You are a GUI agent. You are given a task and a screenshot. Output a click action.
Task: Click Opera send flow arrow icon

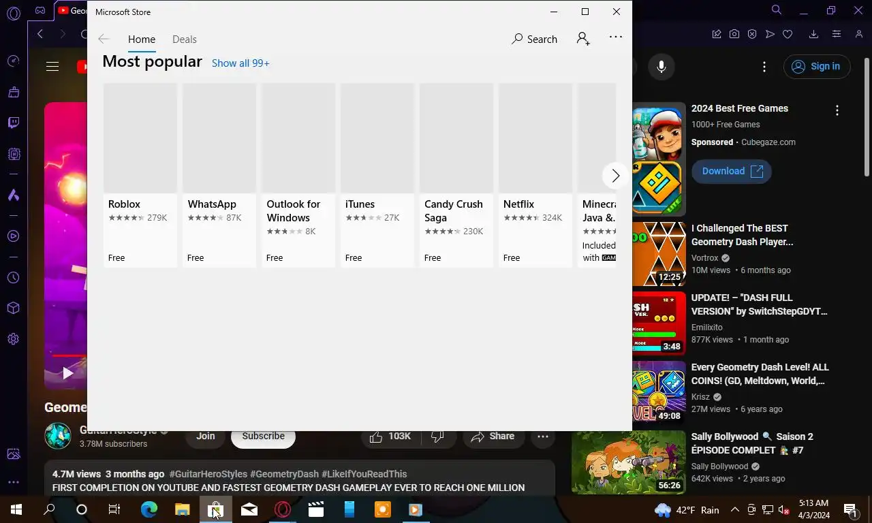tap(770, 34)
